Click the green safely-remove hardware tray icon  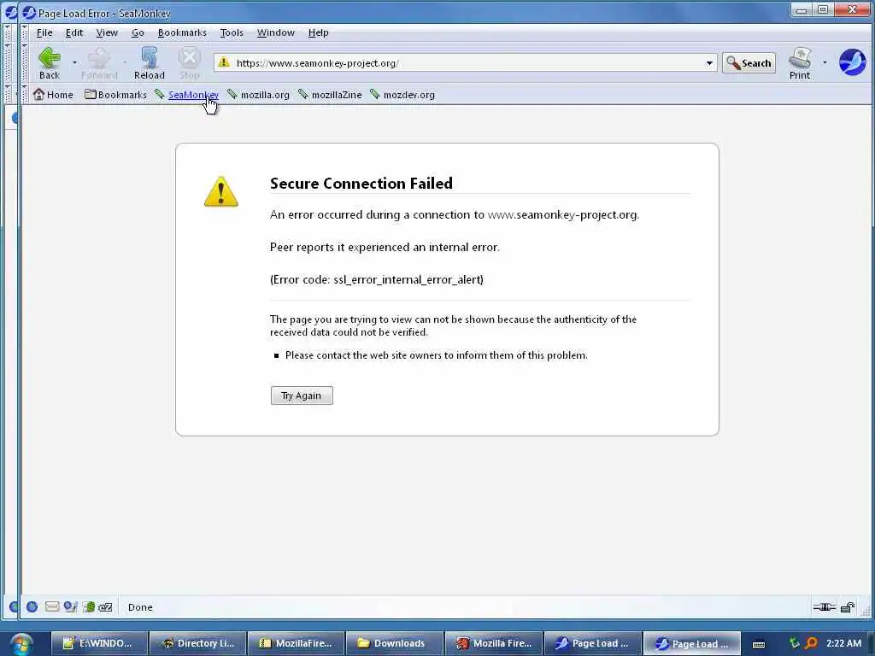point(794,643)
